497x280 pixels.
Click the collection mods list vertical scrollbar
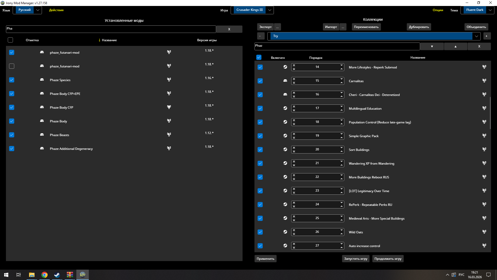click(x=490, y=113)
